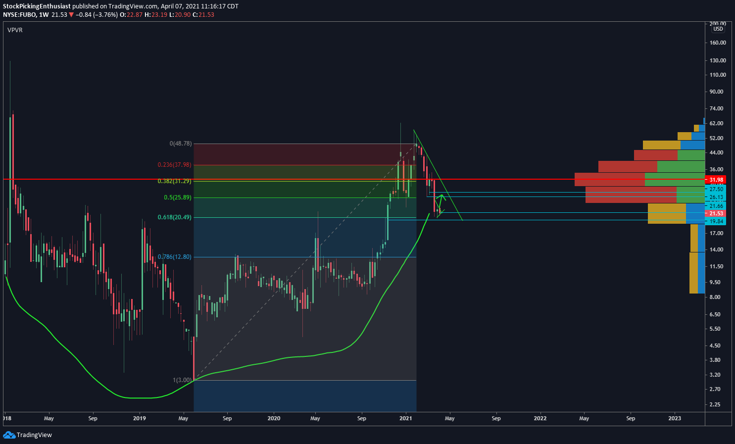Click the 3.80 price axis label
Screen dimensions: 735x444
[715, 360]
